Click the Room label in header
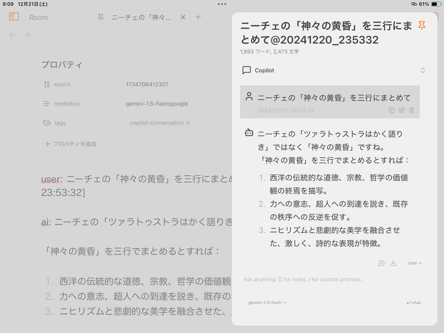Viewport: 444px width, 333px height. click(39, 17)
